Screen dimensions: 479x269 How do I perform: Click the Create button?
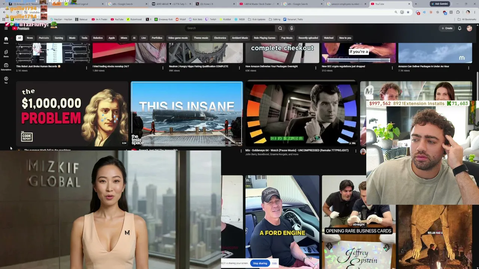pyautogui.click(x=447, y=28)
